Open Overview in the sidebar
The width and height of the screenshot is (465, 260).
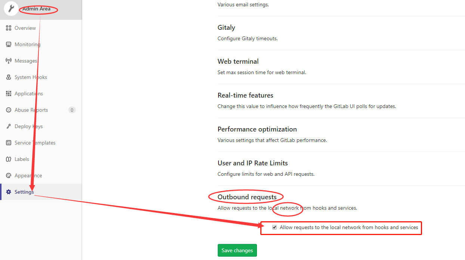tap(41, 28)
